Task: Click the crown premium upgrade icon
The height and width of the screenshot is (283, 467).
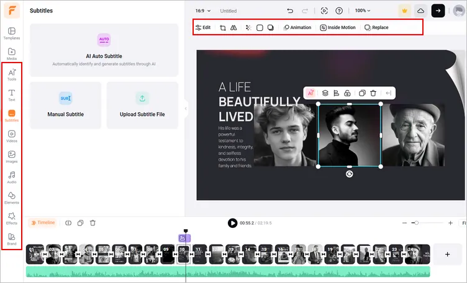Action: click(404, 11)
